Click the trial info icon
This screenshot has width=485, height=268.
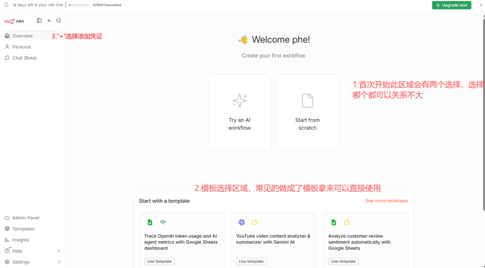pyautogui.click(x=6, y=5)
